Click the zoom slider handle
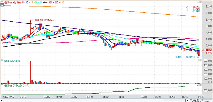 (203, 100)
